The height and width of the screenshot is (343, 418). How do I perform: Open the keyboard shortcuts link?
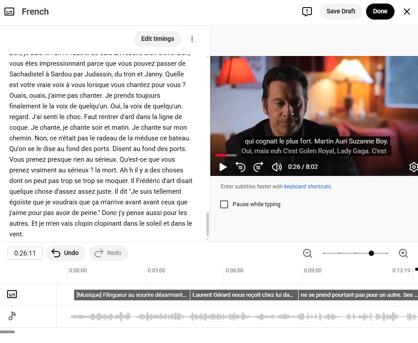[x=308, y=187]
